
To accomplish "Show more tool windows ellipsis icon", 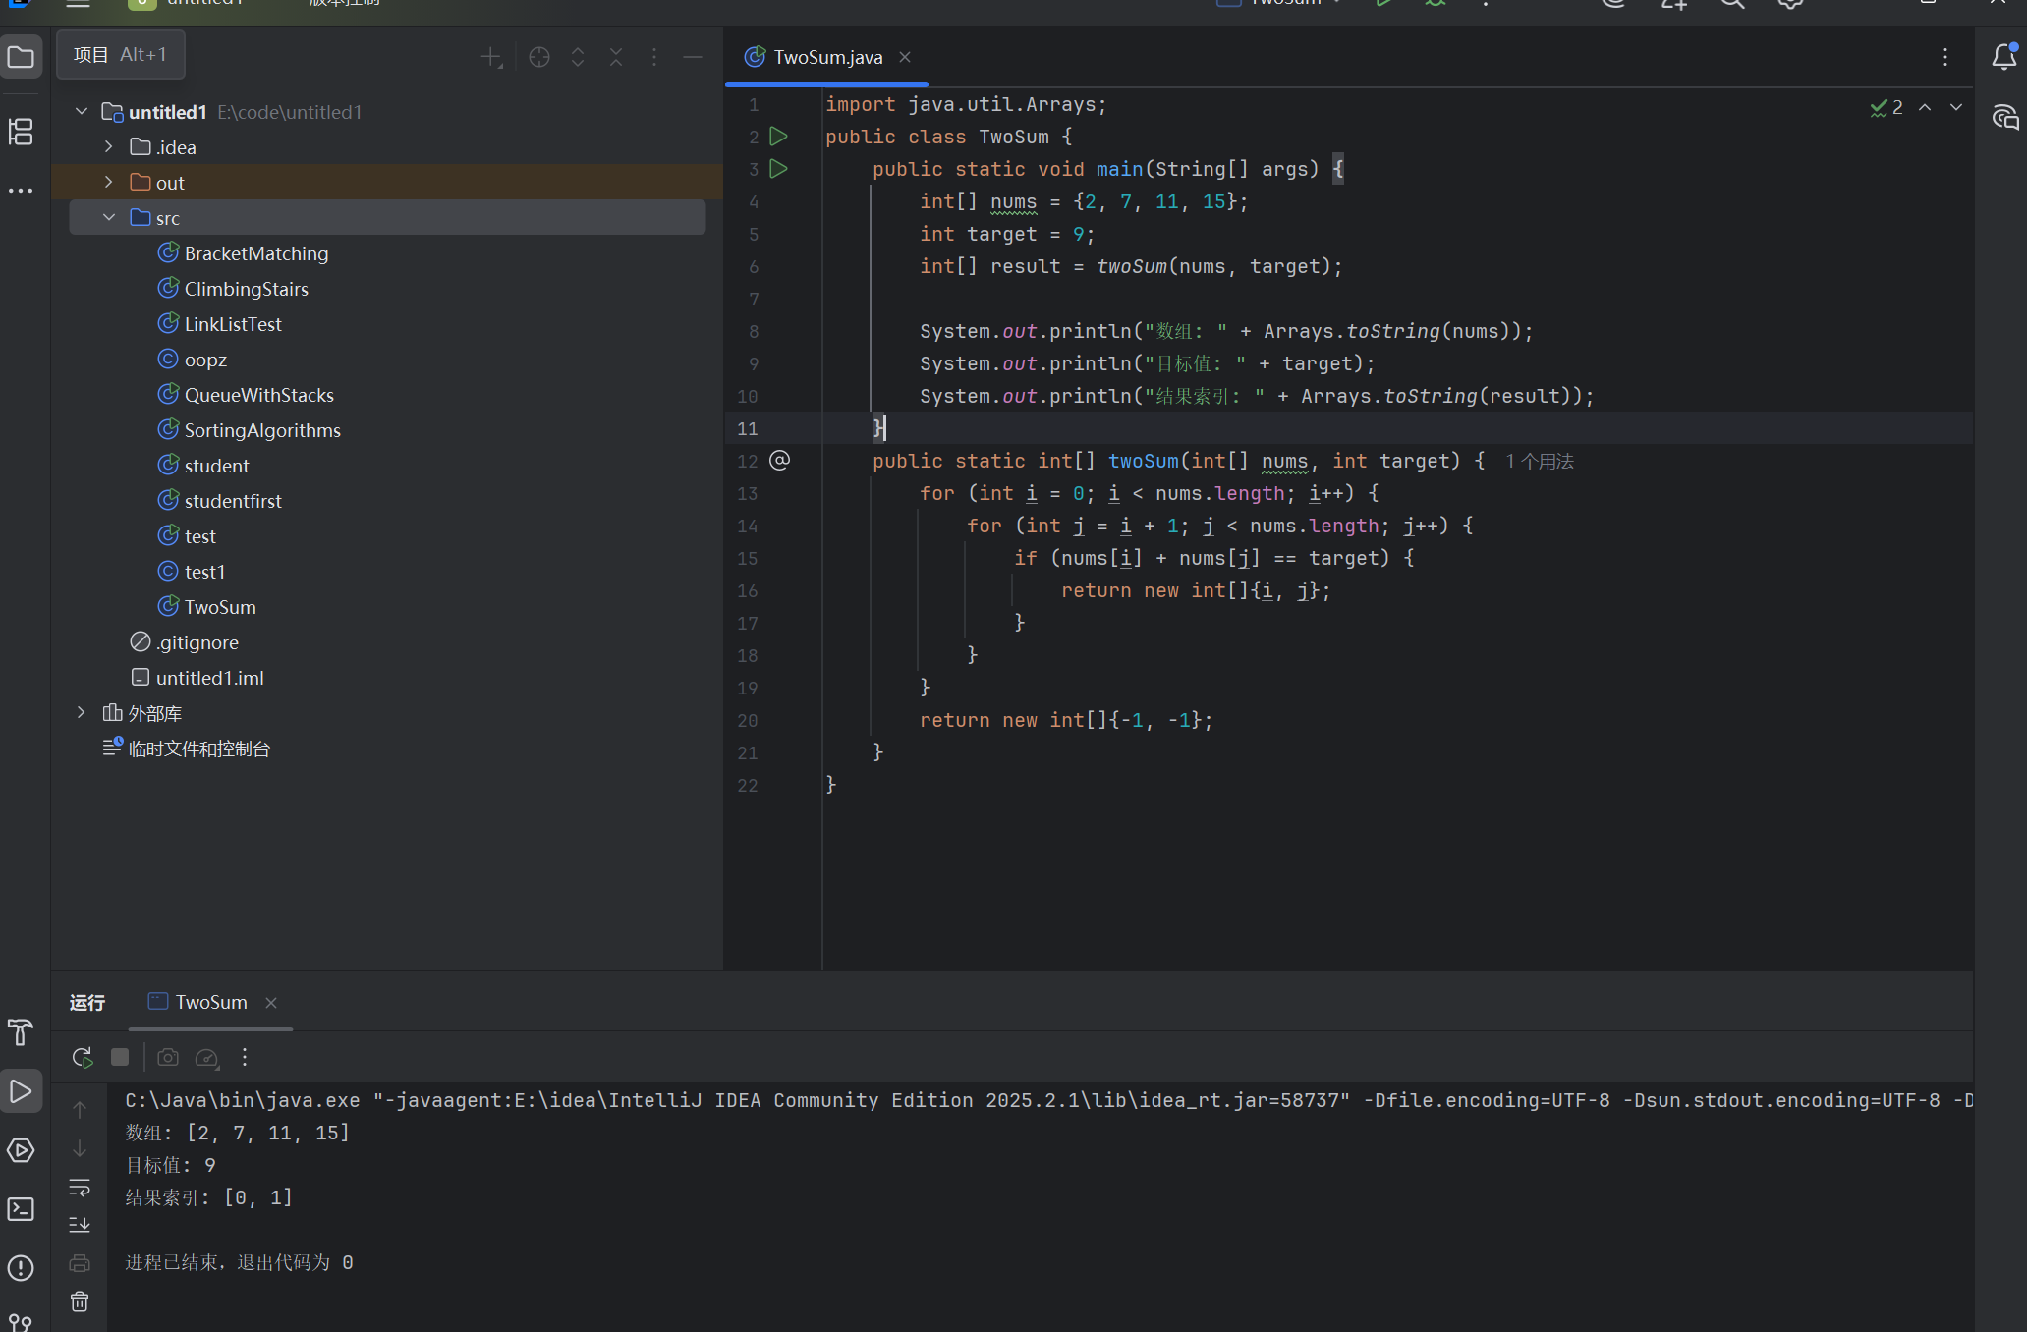I will 21,191.
